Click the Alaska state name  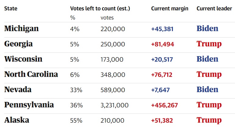tap(17, 120)
